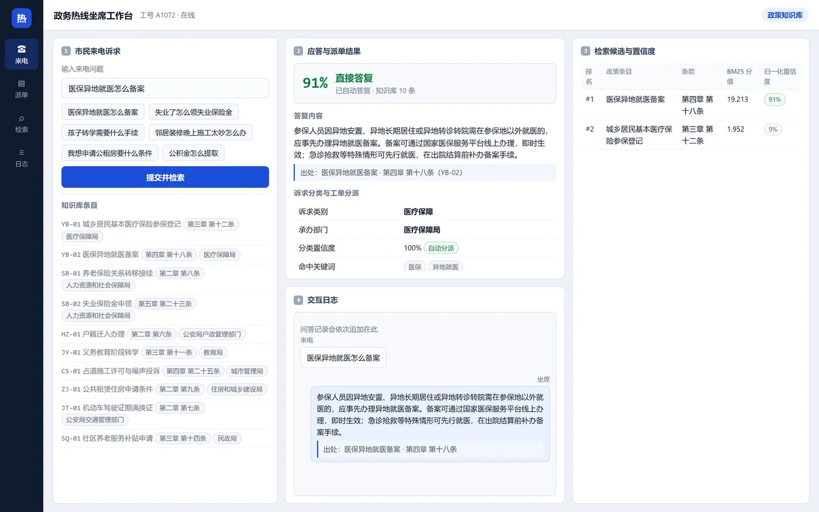Open the 来电 sidebar section
Viewport: 819px width, 512px height.
[x=22, y=54]
